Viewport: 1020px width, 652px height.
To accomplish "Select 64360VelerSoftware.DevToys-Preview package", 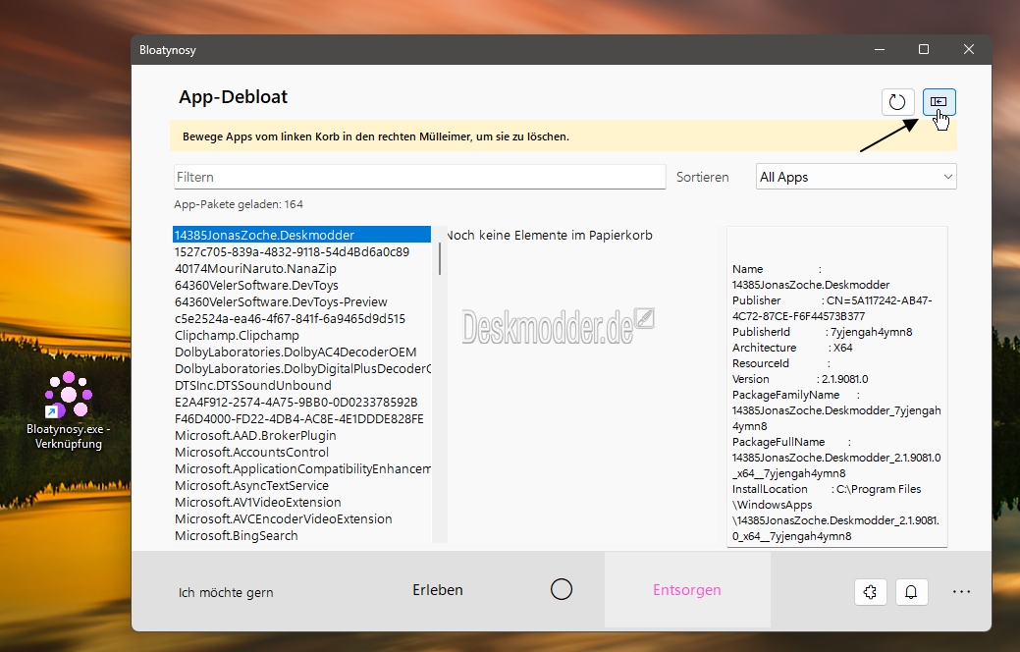I will [301, 301].
